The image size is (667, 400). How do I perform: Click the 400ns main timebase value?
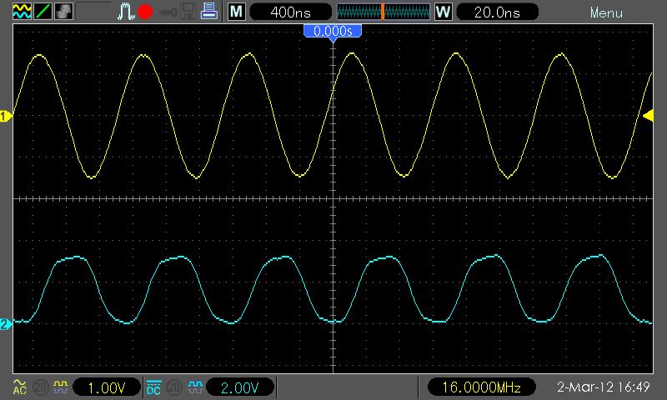coord(290,12)
